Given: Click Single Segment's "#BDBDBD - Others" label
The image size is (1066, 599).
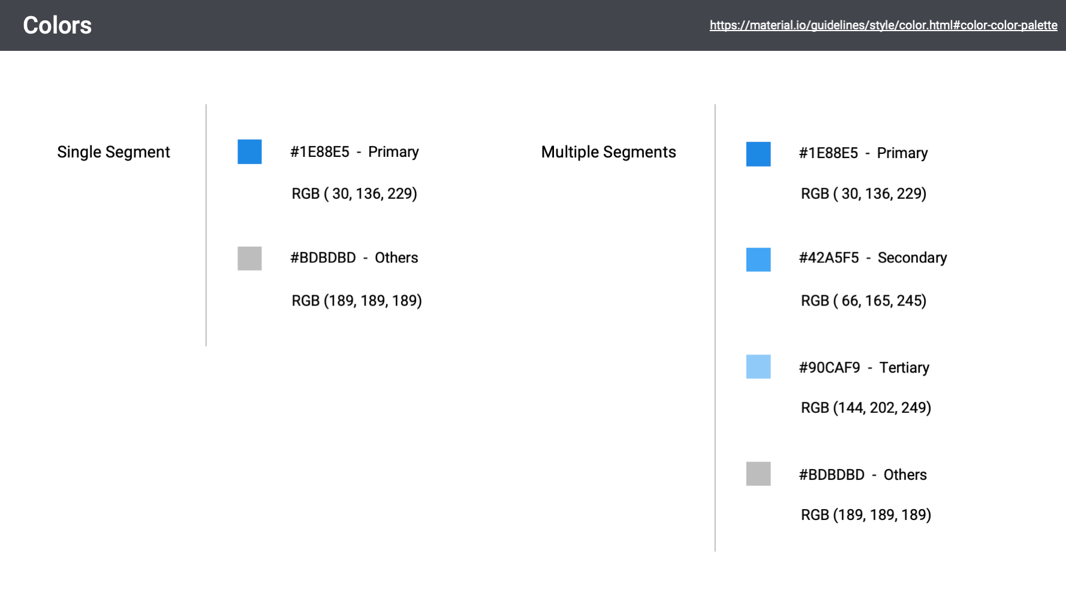Looking at the screenshot, I should 354,258.
